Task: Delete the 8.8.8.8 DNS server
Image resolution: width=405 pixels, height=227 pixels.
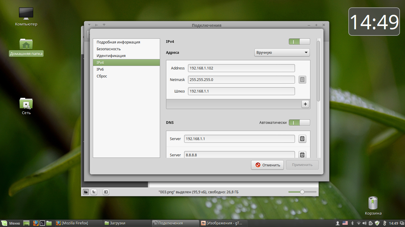Action: pyautogui.click(x=302, y=155)
